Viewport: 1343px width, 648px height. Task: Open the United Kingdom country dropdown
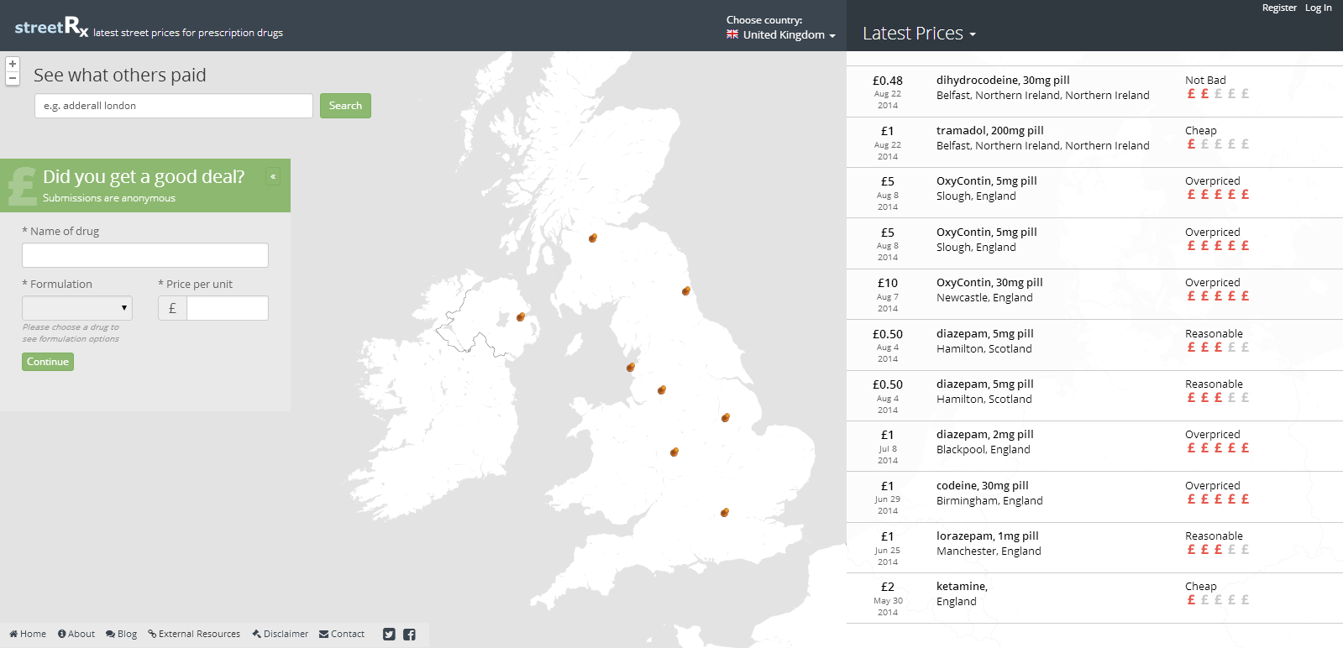pos(781,35)
